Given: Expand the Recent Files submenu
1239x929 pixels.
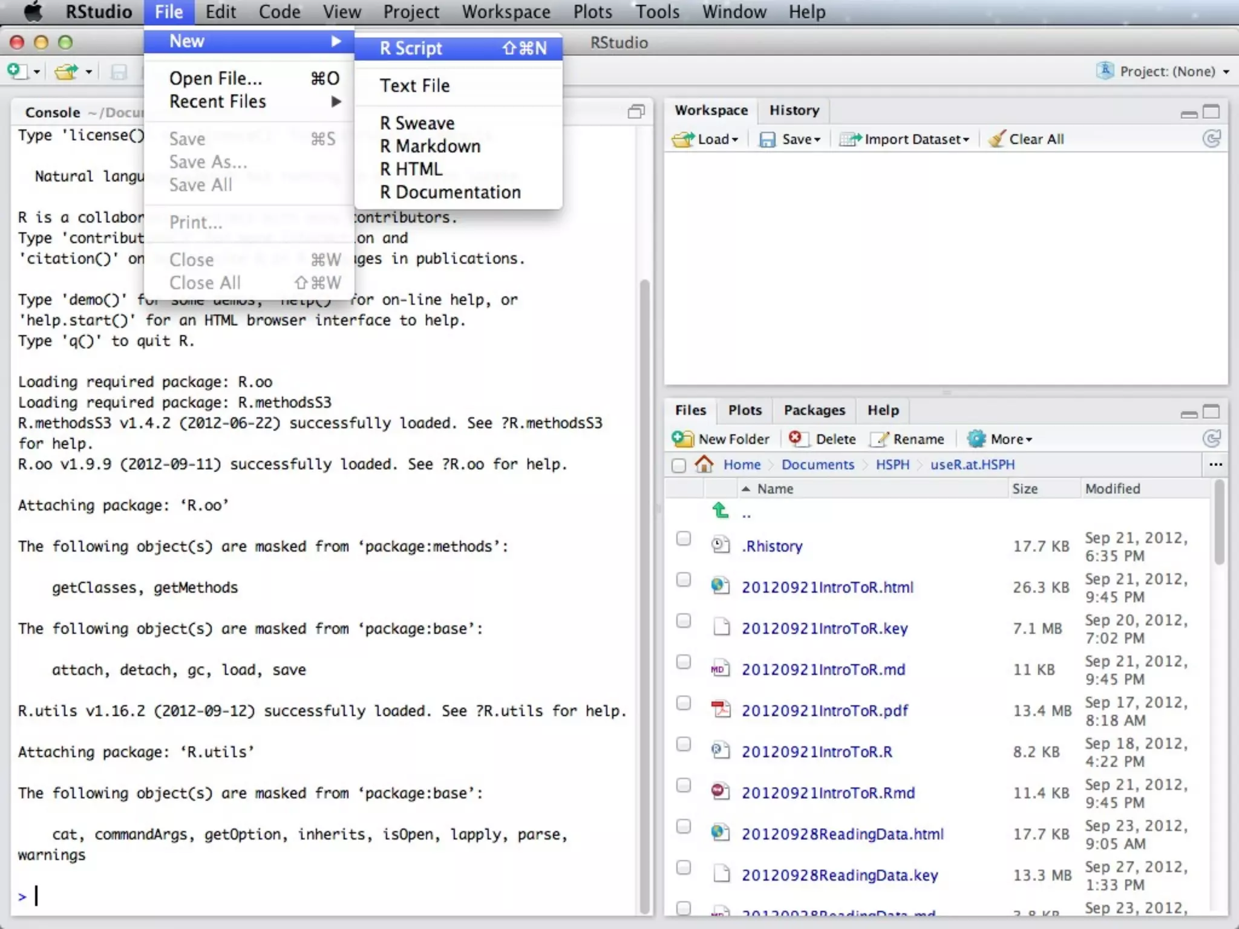Looking at the screenshot, I should click(249, 102).
